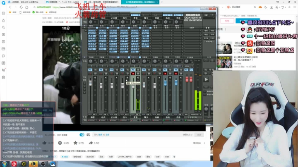Switch to the second browser tab

pos(64,2)
